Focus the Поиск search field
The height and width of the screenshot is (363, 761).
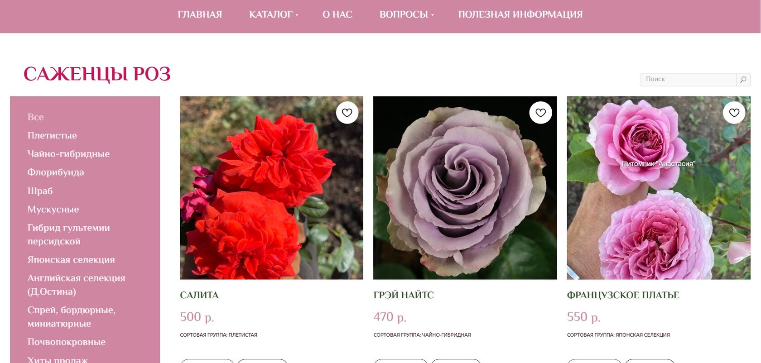coord(689,79)
